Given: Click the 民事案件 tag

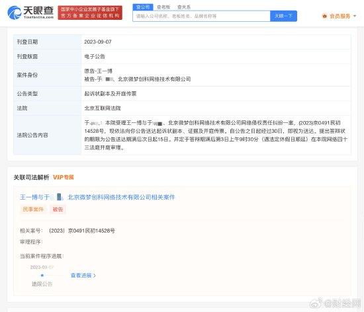Looking at the screenshot, I should tap(33, 210).
